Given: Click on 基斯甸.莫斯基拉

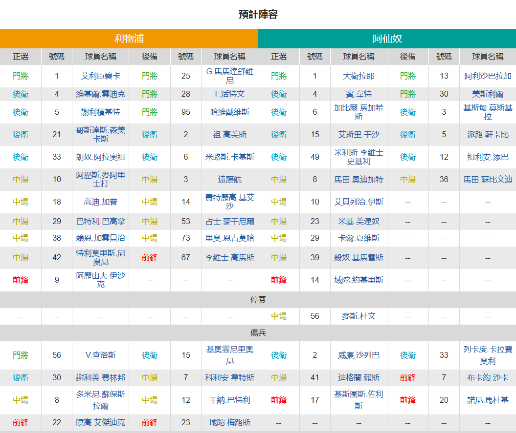Looking at the screenshot, I should point(488,112).
